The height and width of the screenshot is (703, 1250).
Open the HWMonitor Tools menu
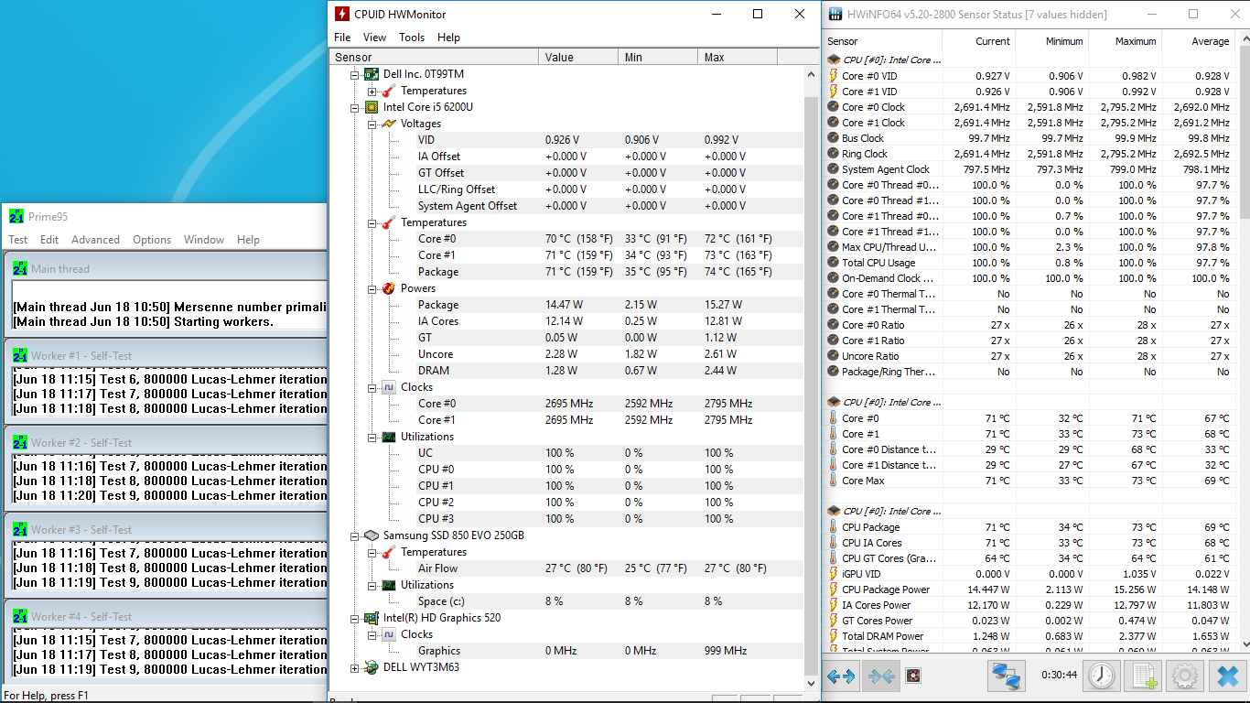coord(412,38)
